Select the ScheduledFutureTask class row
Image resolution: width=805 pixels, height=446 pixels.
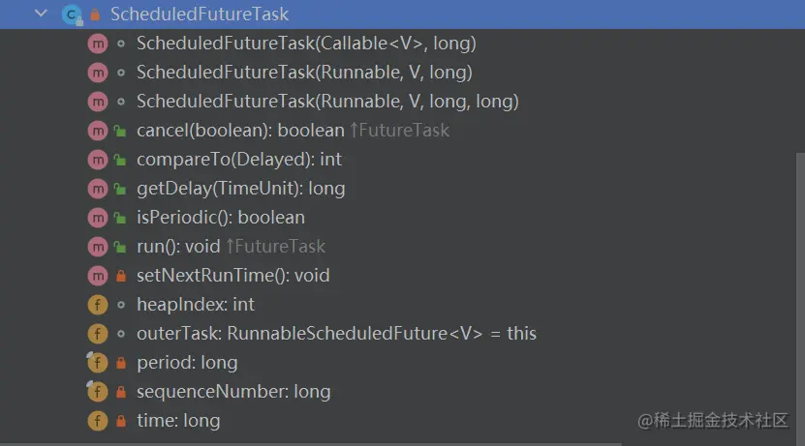(199, 15)
